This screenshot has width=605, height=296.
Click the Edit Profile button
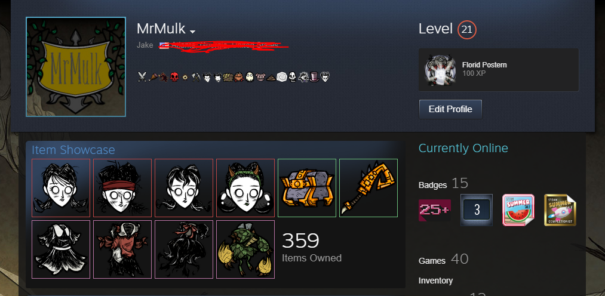[x=450, y=109]
